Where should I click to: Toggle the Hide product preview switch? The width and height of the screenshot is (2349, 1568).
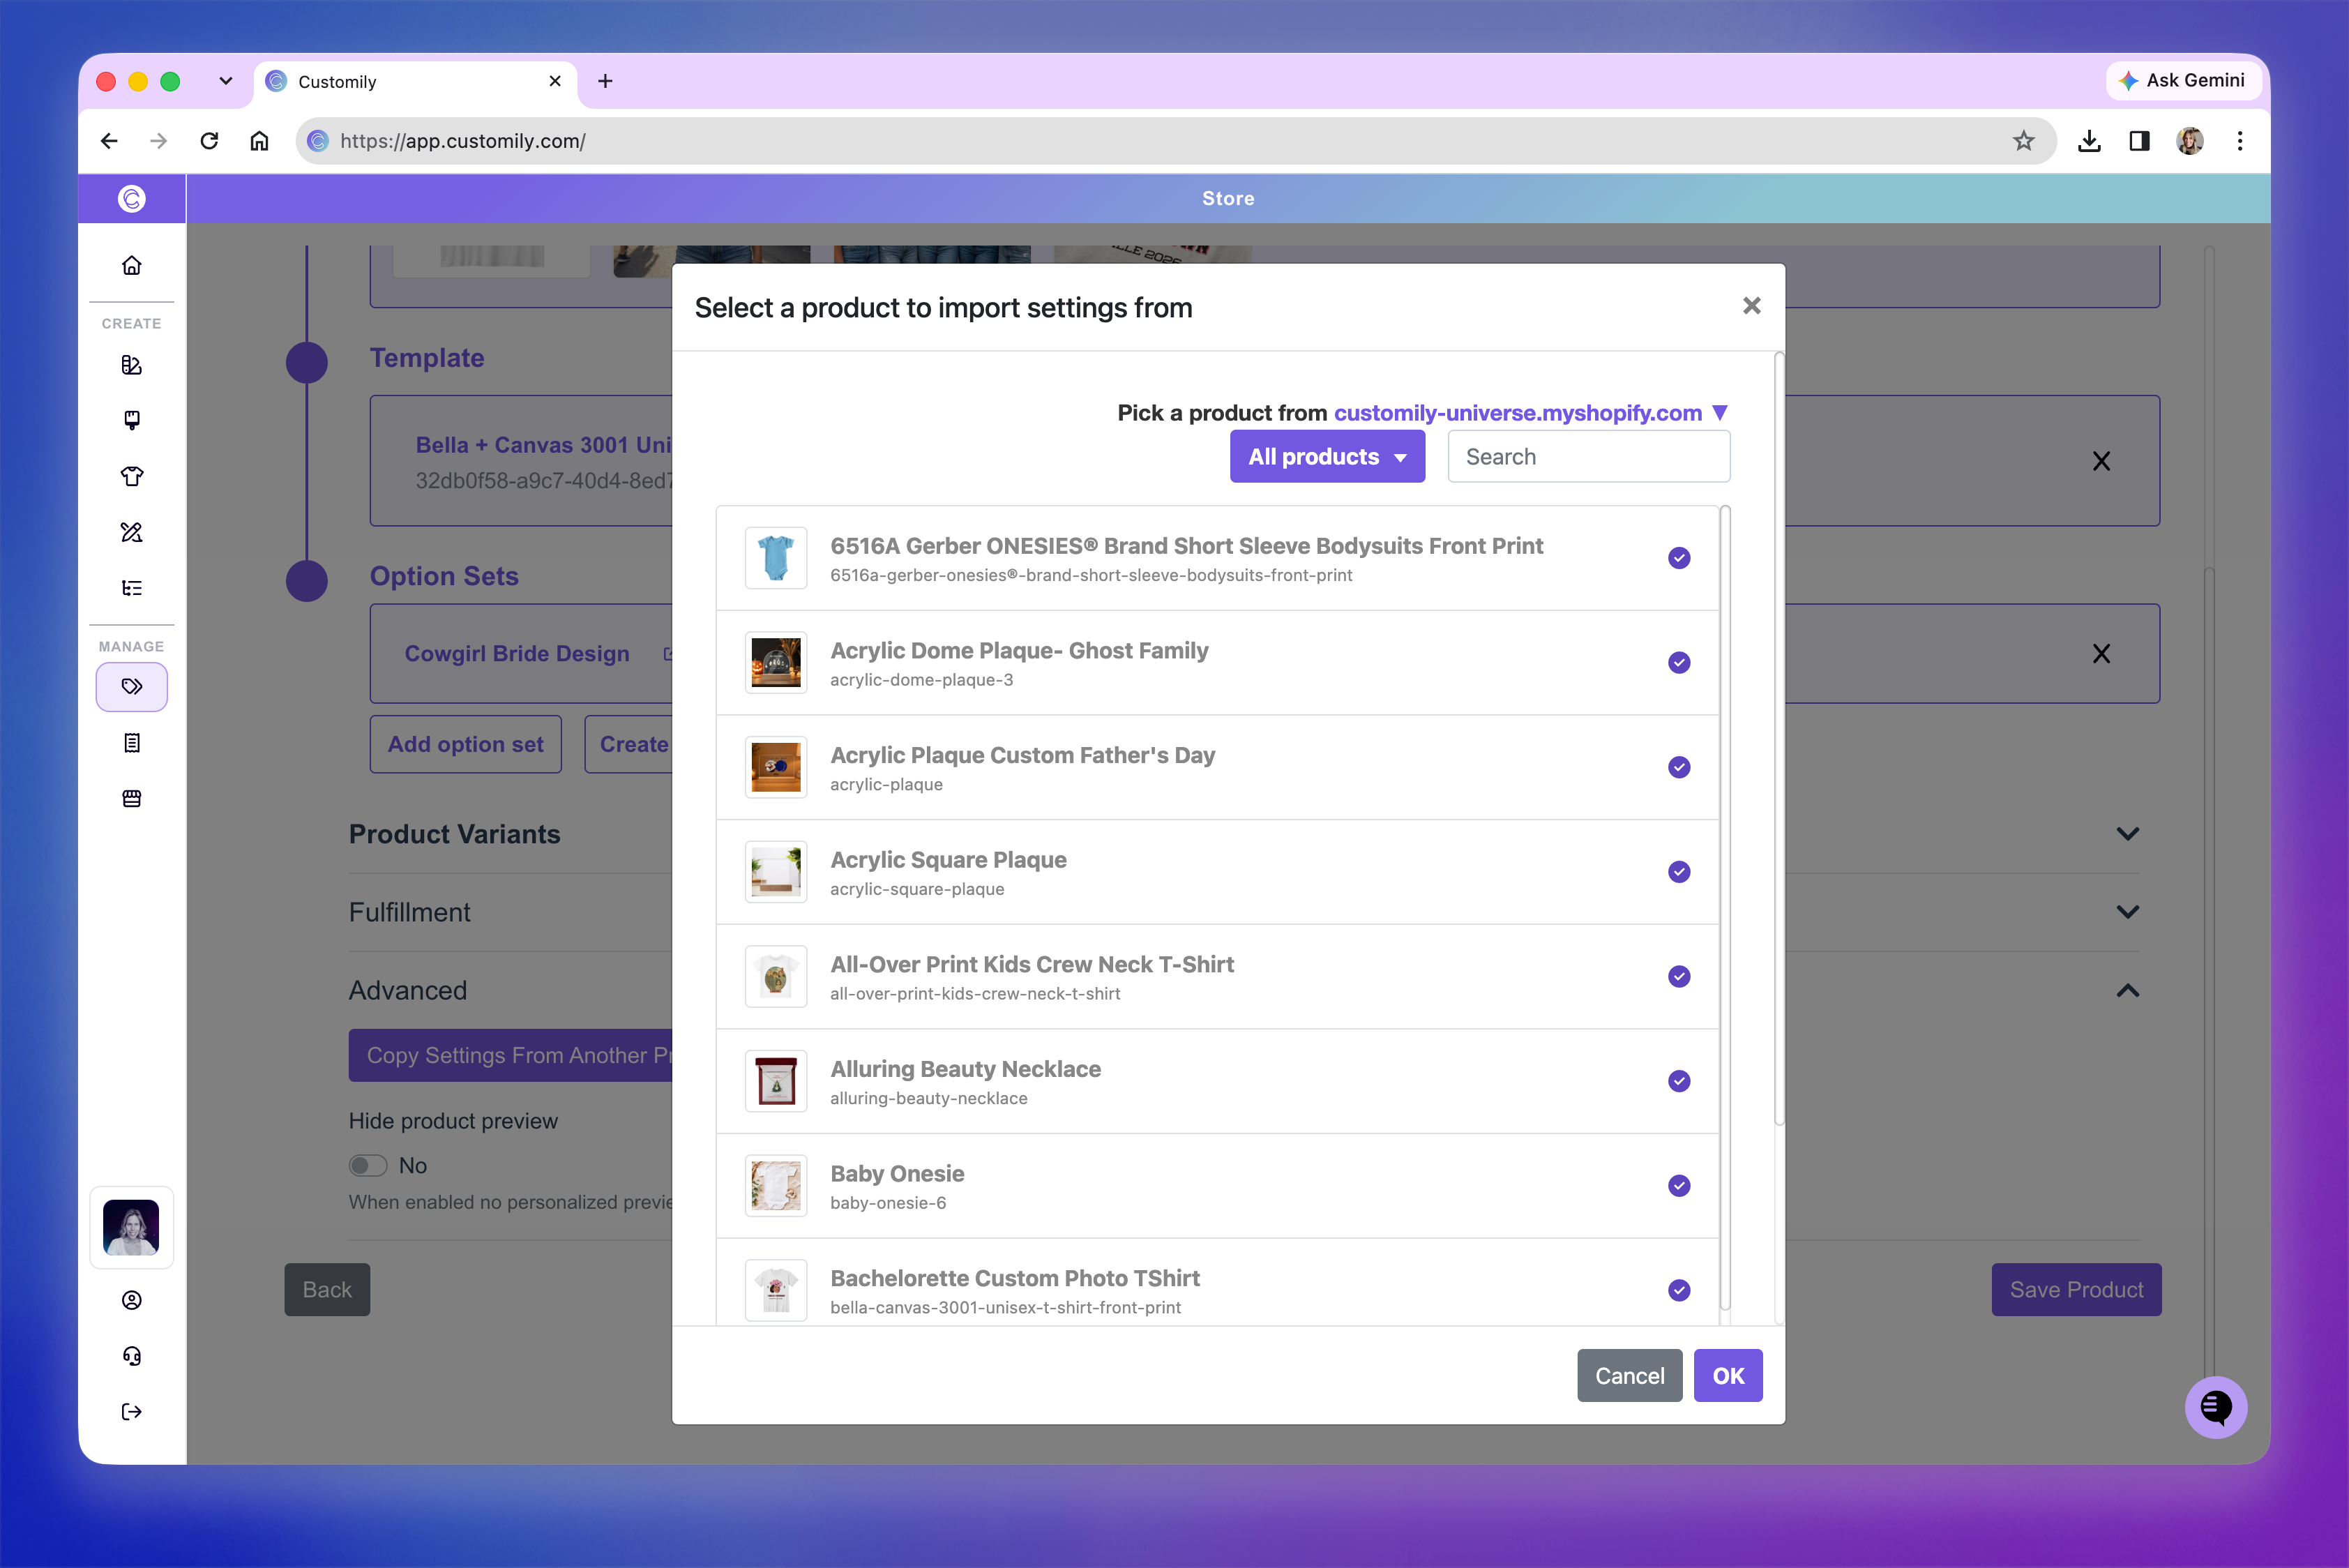pos(367,1166)
